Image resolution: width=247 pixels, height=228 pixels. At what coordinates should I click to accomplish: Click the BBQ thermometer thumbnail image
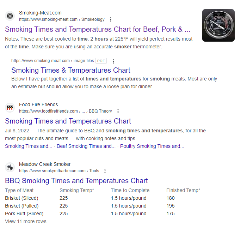coord(218,25)
